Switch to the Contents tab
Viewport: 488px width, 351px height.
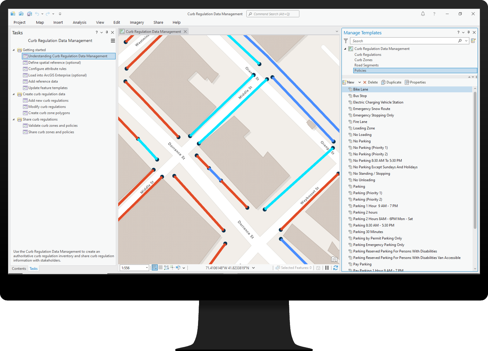click(x=19, y=268)
